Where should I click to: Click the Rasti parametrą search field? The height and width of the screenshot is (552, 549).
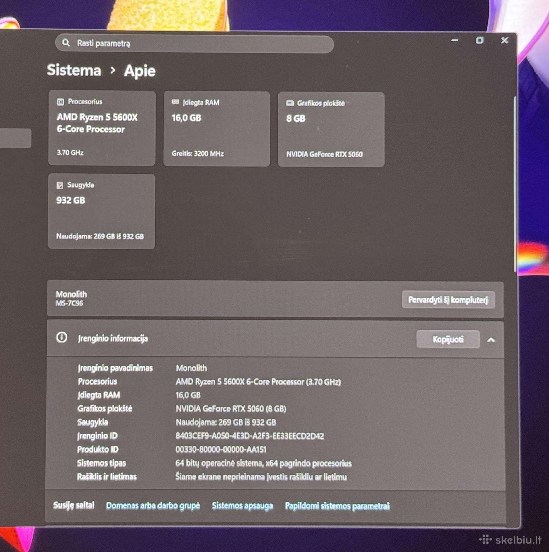[194, 44]
